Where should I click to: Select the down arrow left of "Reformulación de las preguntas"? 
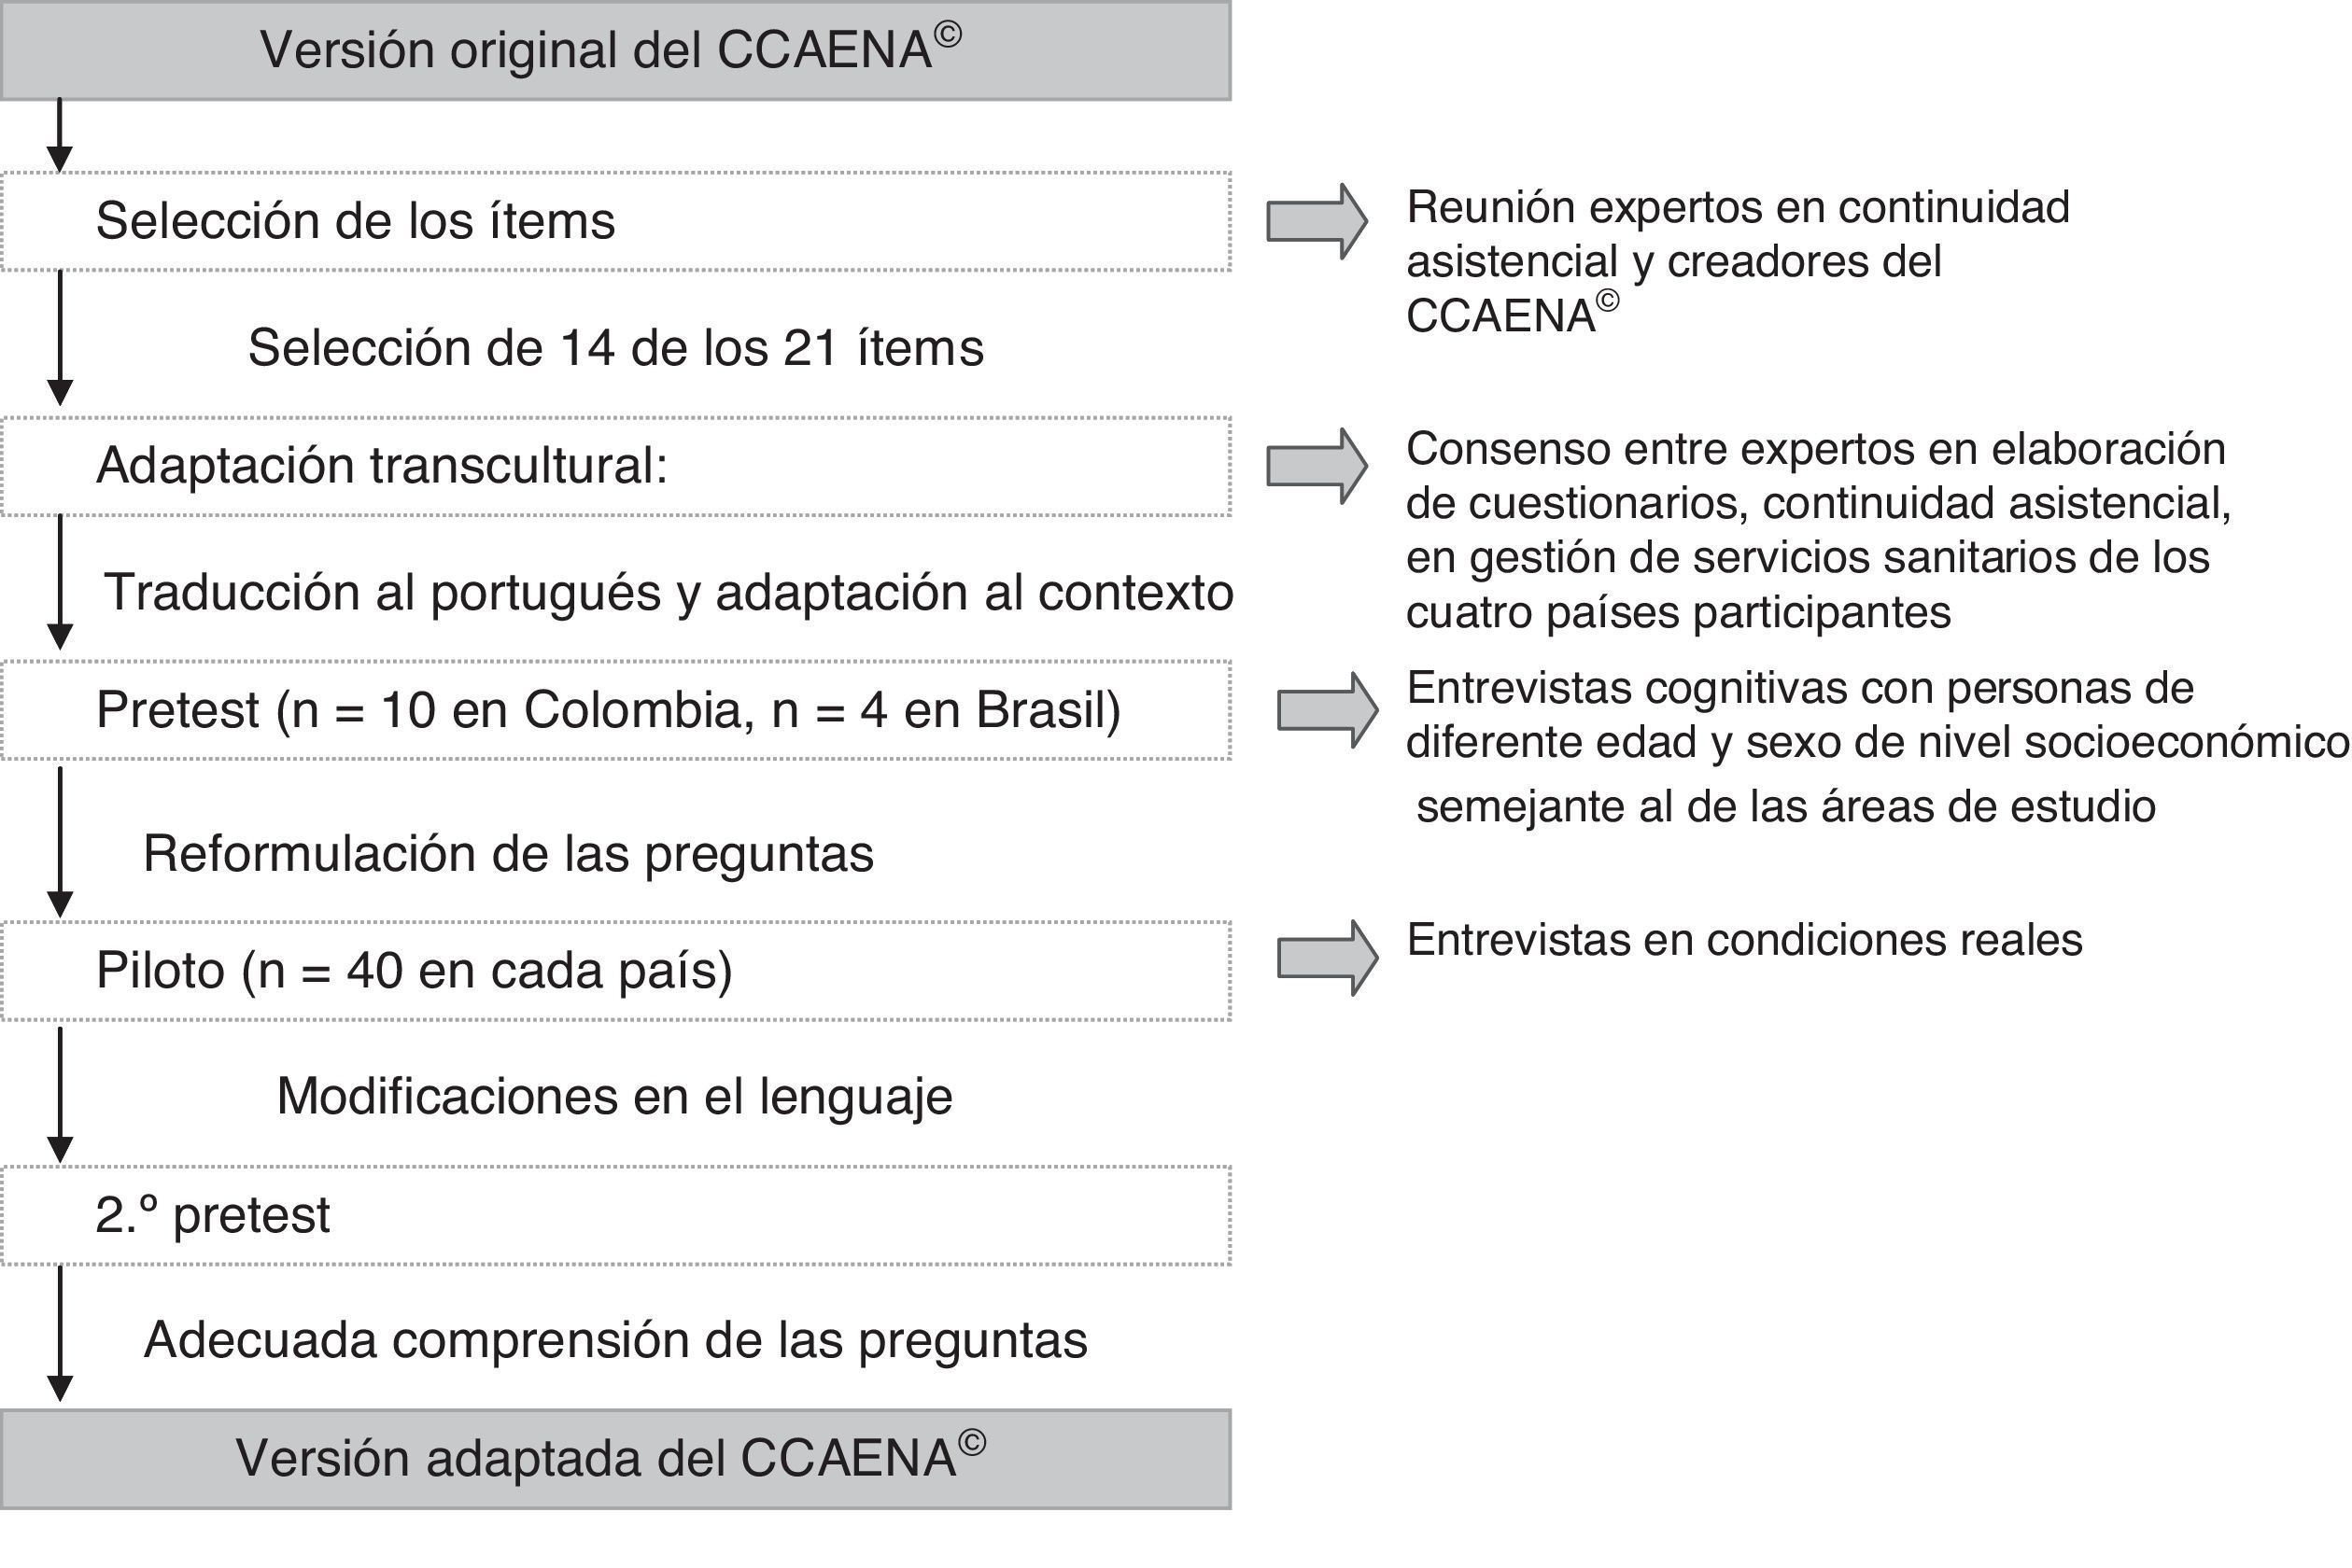coord(60,842)
